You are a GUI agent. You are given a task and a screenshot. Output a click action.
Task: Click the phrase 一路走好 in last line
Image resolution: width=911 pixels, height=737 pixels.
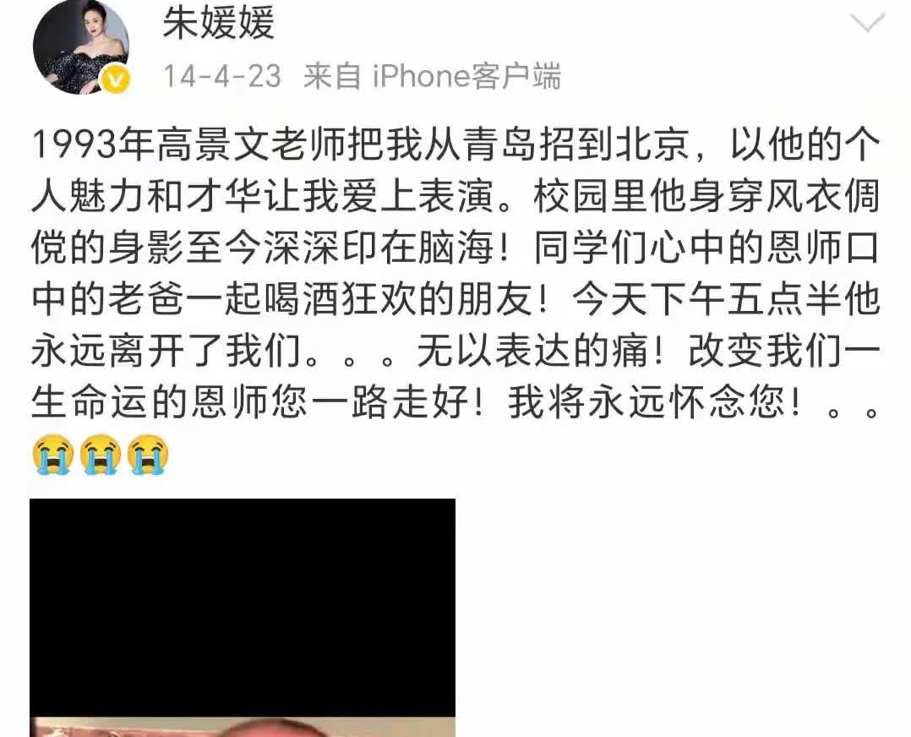(390, 402)
